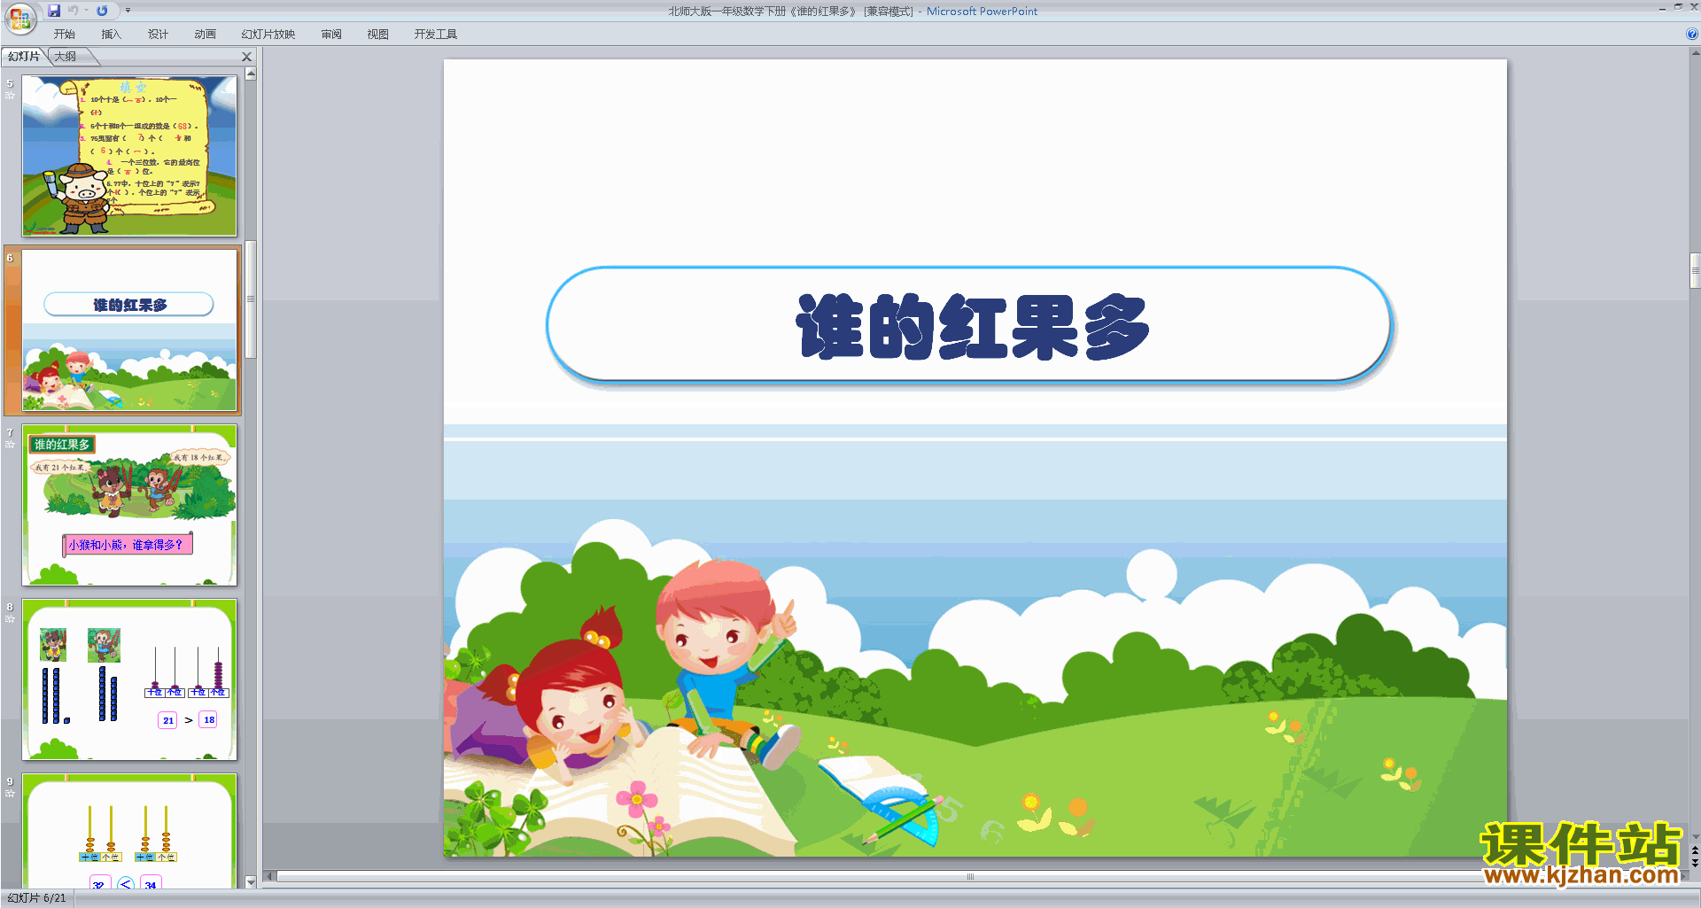Select slide 7 thumbnail with monkey and bear
Image resolution: width=1701 pixels, height=908 pixels.
point(129,505)
